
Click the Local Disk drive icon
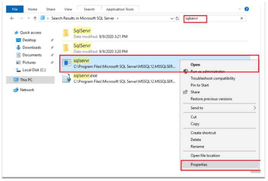[x=18, y=70]
